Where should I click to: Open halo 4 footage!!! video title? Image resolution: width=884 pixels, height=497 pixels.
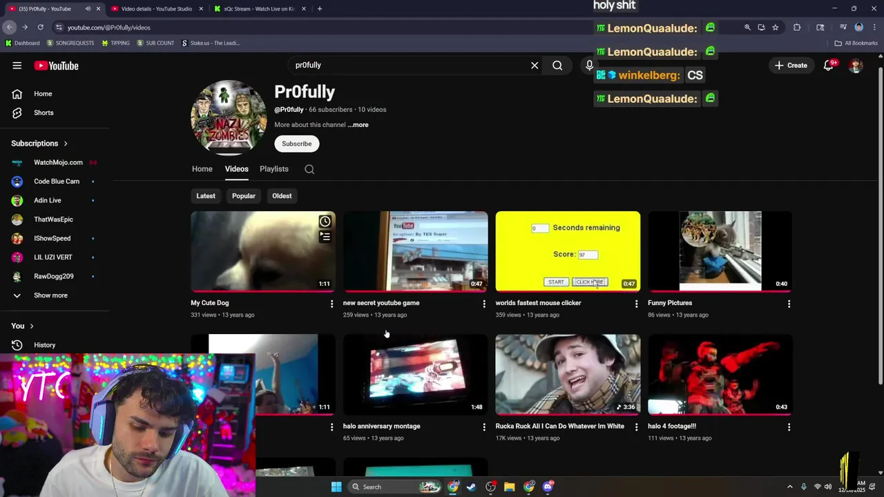[672, 427]
